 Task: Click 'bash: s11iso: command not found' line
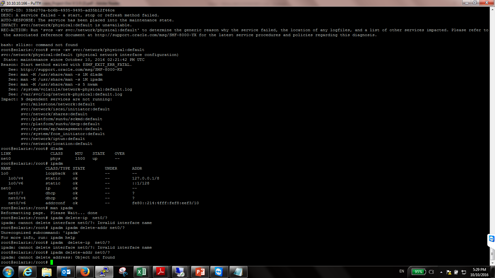tap(39, 45)
